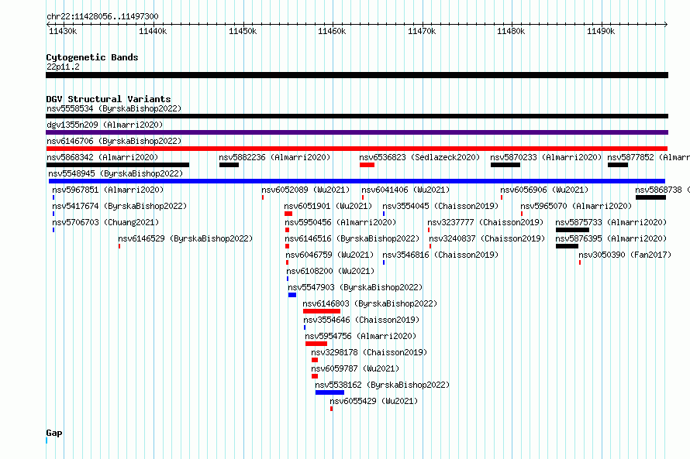Click the nsv6051901 (Wu2021) label

(328, 206)
